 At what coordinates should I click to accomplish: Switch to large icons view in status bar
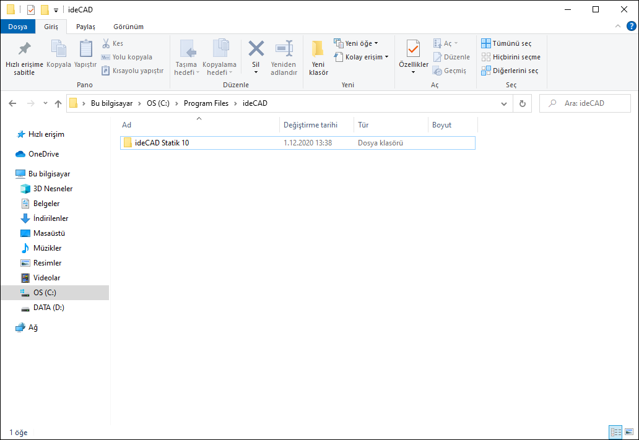coord(628,432)
